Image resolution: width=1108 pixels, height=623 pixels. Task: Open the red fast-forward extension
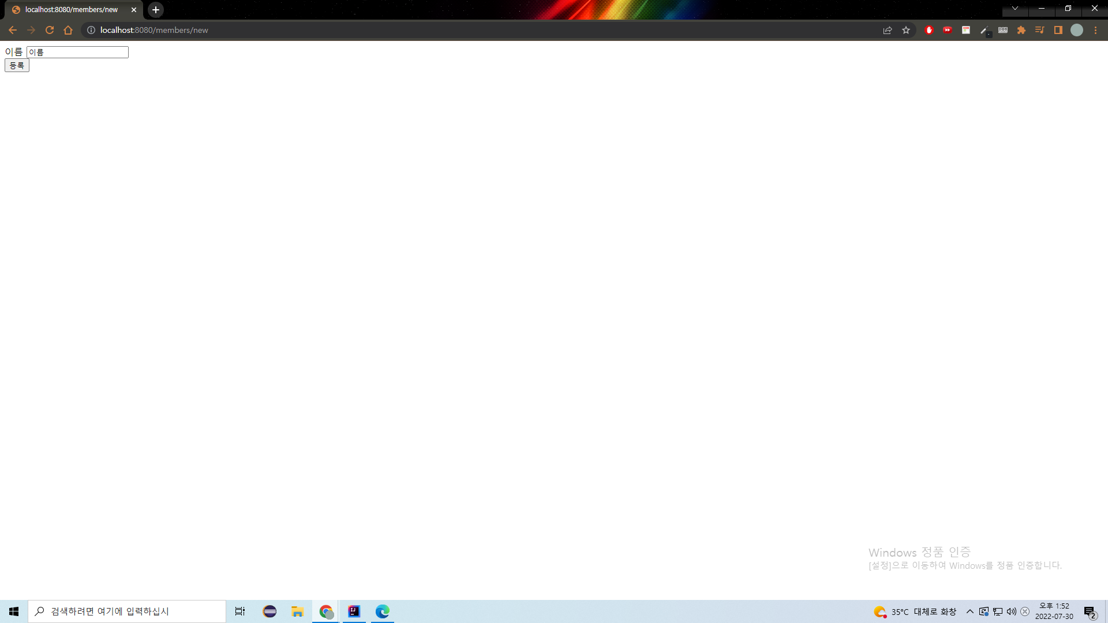[x=948, y=30]
